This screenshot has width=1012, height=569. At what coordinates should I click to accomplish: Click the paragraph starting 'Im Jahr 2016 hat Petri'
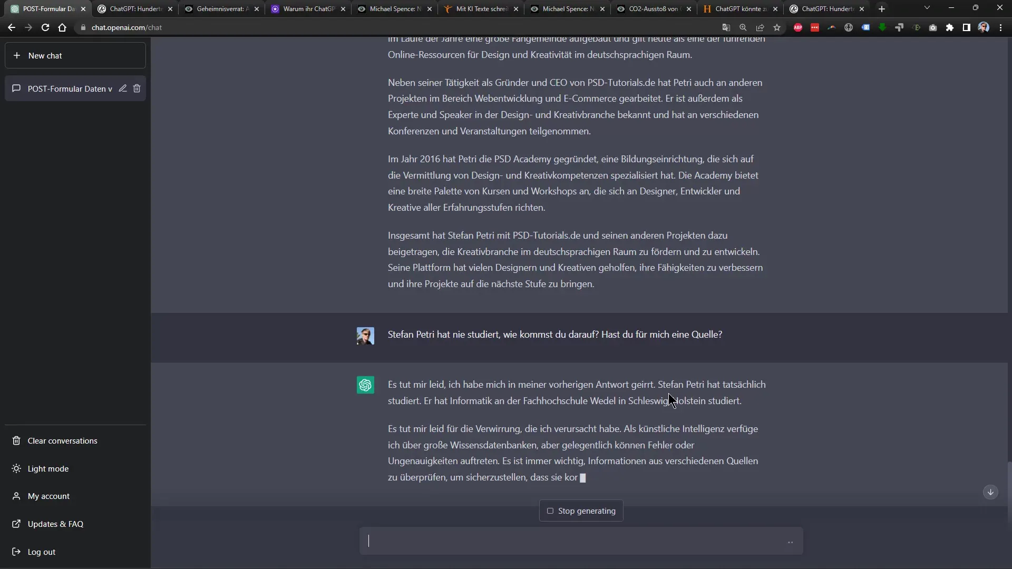[x=573, y=183]
